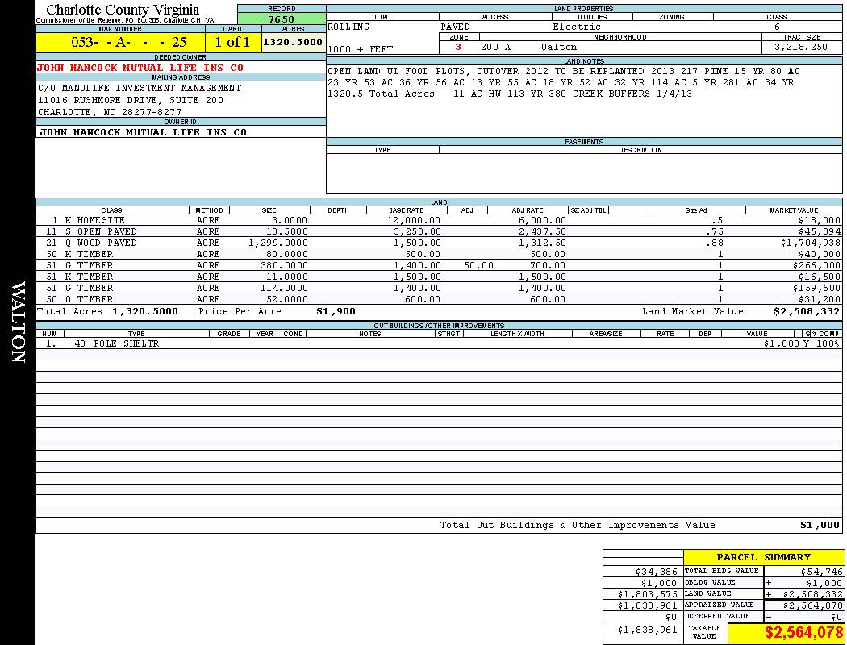The height and width of the screenshot is (645, 847).
Task: Click the Walton neighborhood name
Action: [558, 48]
